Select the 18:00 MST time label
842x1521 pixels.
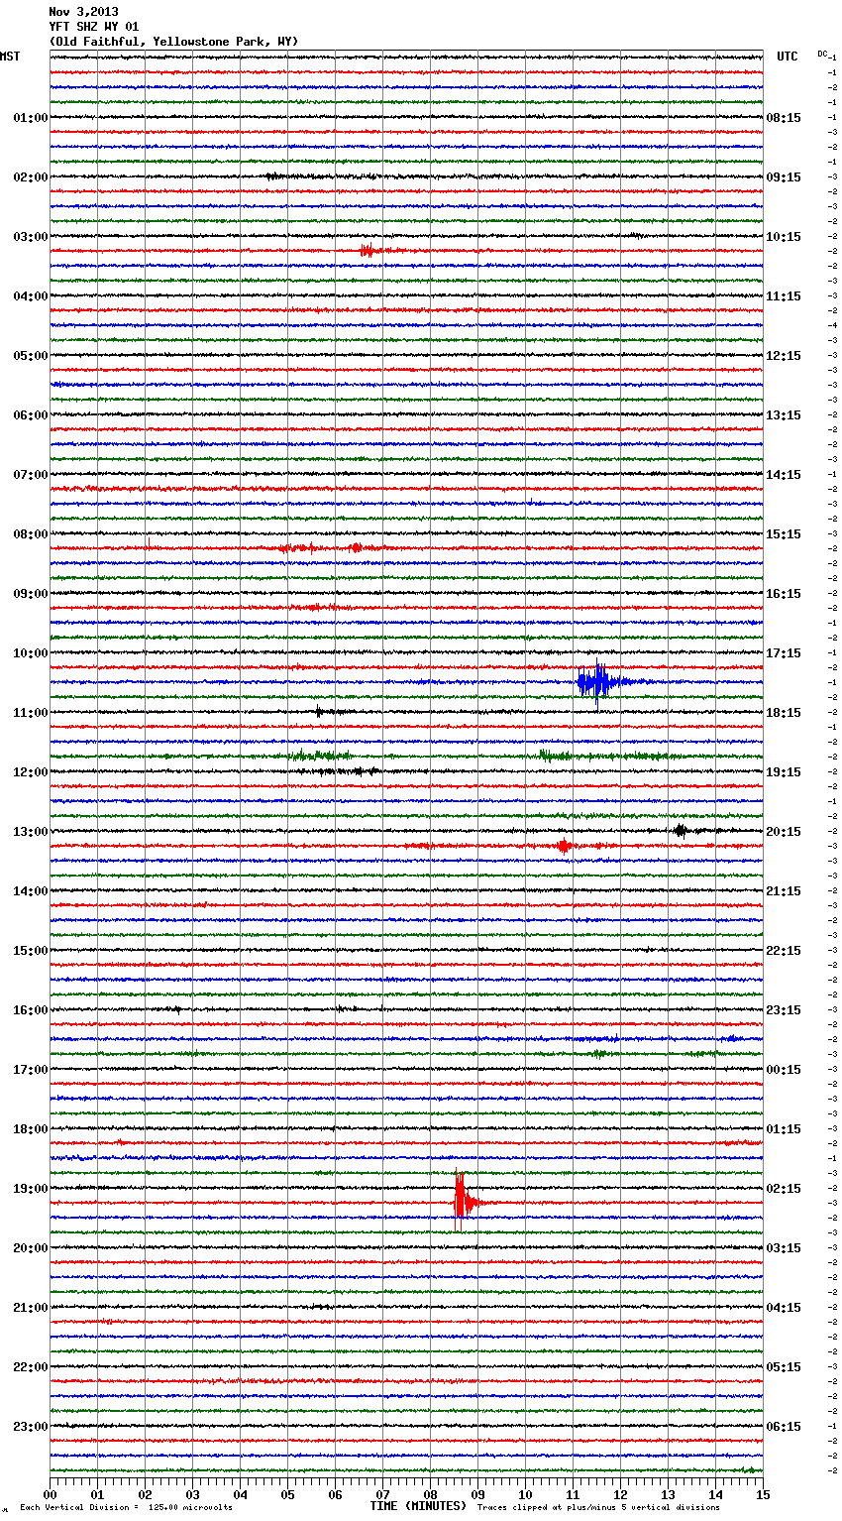[31, 1129]
